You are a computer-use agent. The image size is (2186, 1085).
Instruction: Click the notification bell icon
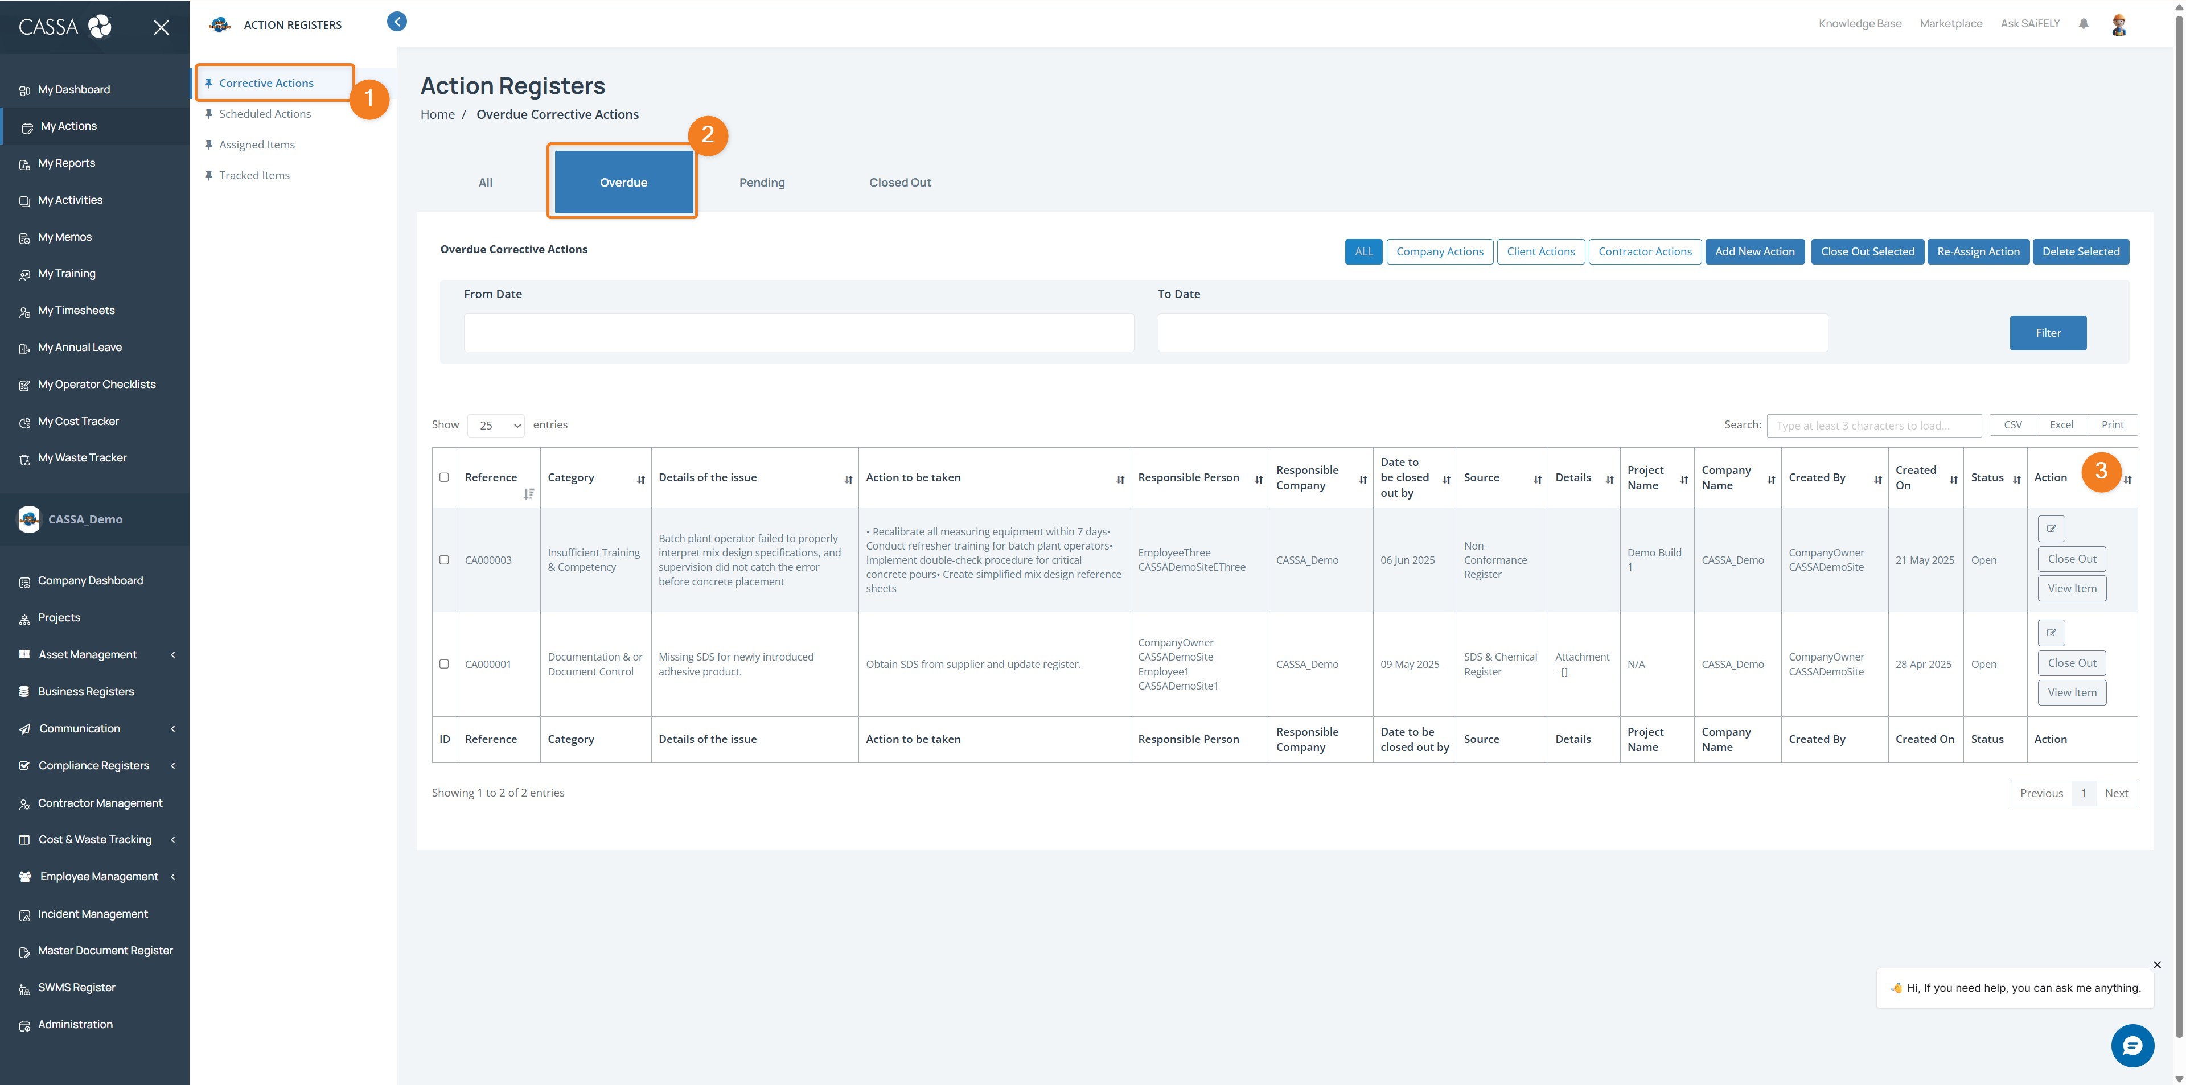(x=2084, y=24)
